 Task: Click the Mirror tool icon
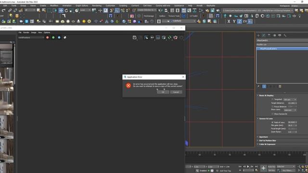coord(160,11)
